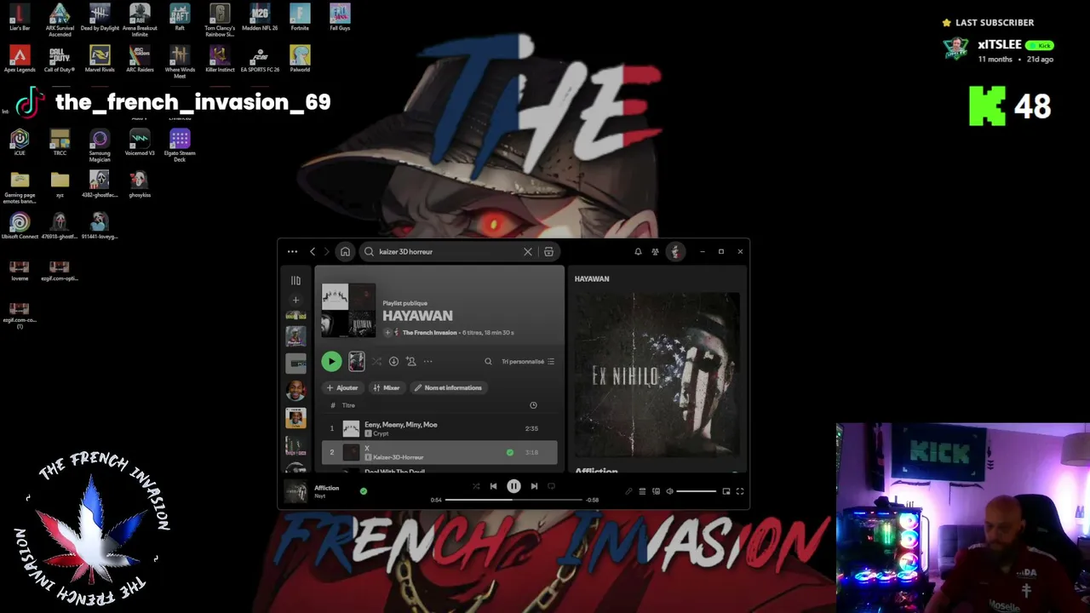Toggle the saved checkmark on track 'X'
The height and width of the screenshot is (613, 1090).
point(510,452)
